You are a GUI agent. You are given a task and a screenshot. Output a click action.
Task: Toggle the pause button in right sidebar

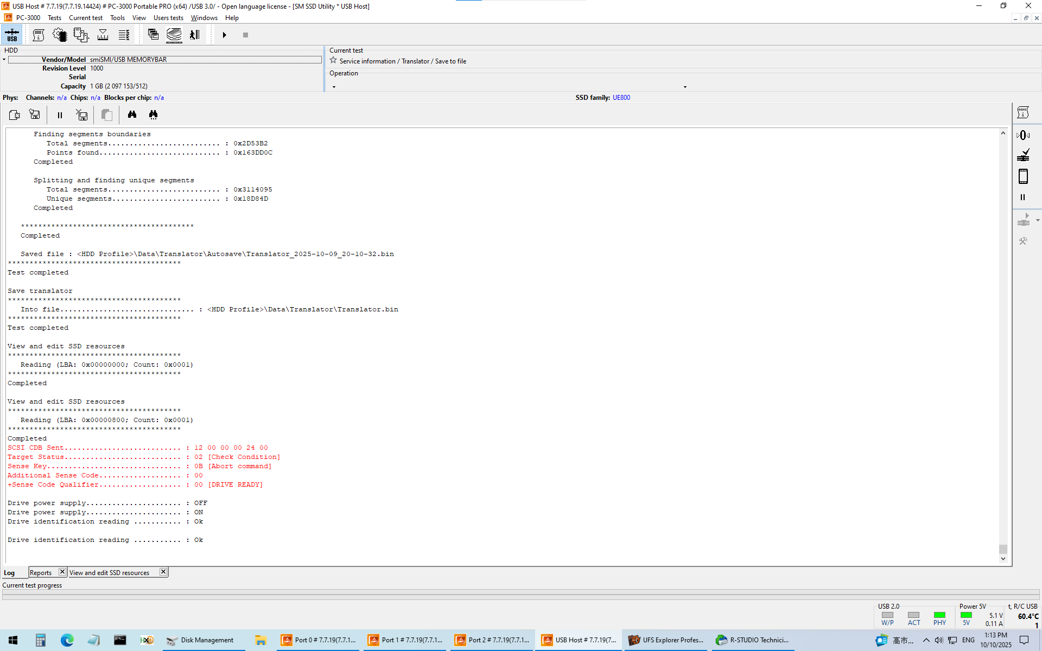1023,197
